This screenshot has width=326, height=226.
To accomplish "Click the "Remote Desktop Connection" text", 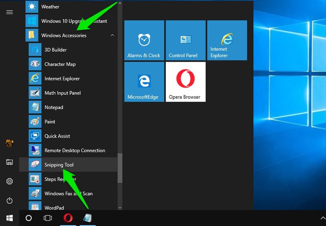I will click(x=75, y=151).
